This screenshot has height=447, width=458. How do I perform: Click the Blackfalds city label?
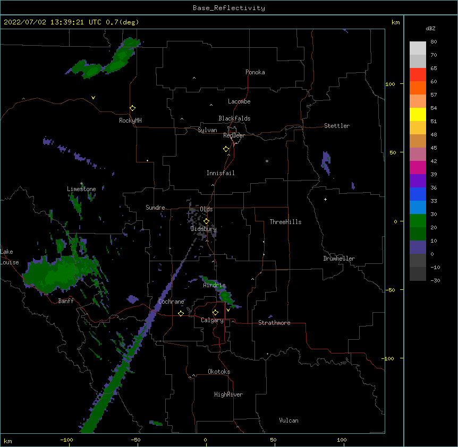point(234,118)
